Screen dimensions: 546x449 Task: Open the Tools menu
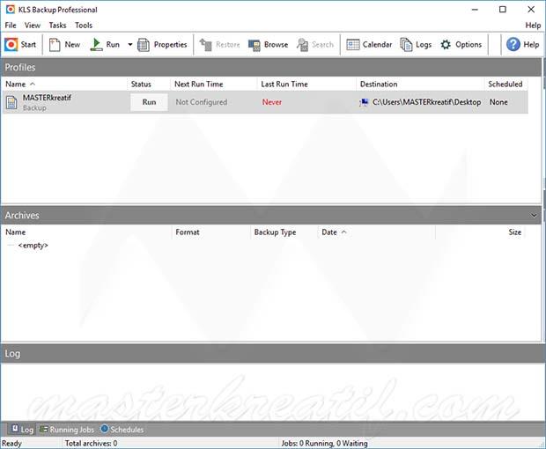[x=84, y=25]
